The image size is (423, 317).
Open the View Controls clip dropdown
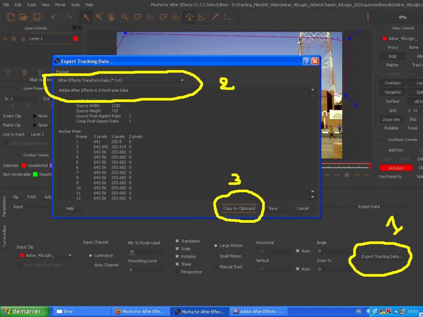pyautogui.click(x=403, y=38)
